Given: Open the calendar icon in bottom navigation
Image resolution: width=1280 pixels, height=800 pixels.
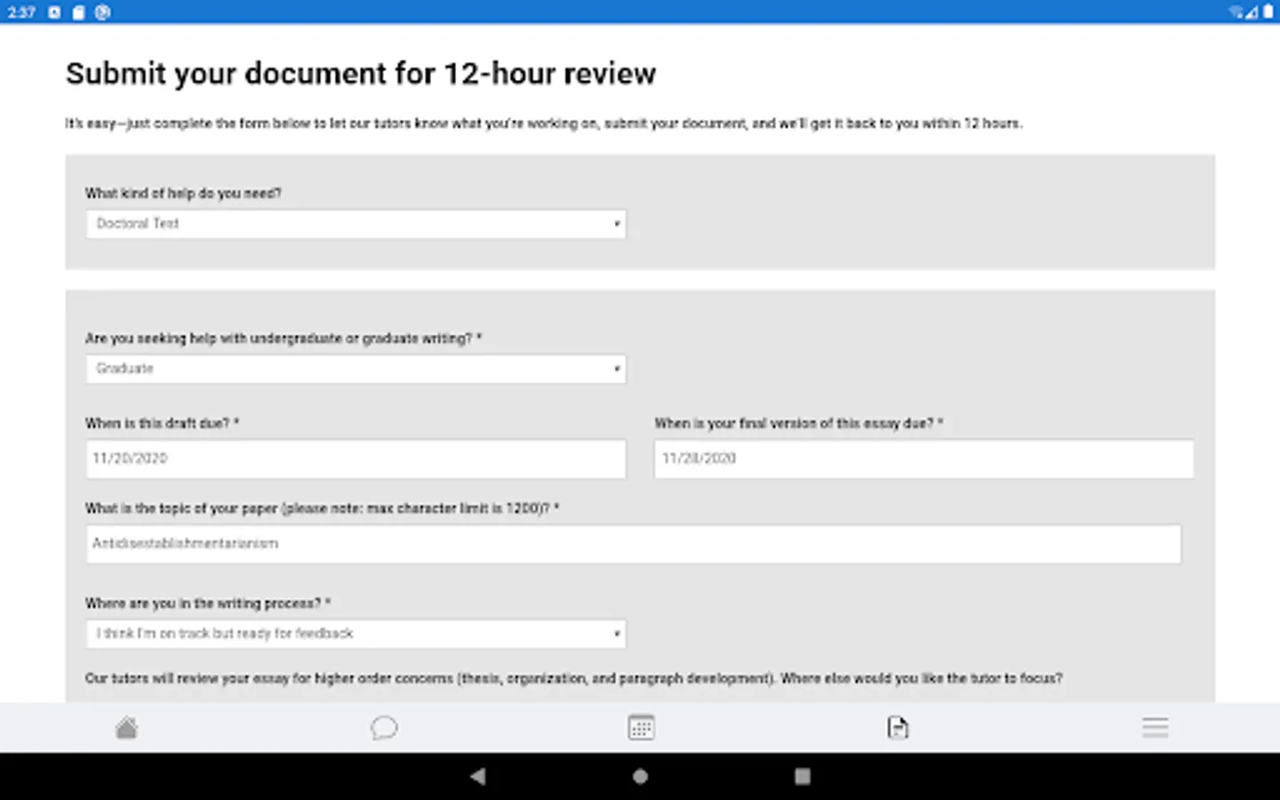Looking at the screenshot, I should 640,727.
